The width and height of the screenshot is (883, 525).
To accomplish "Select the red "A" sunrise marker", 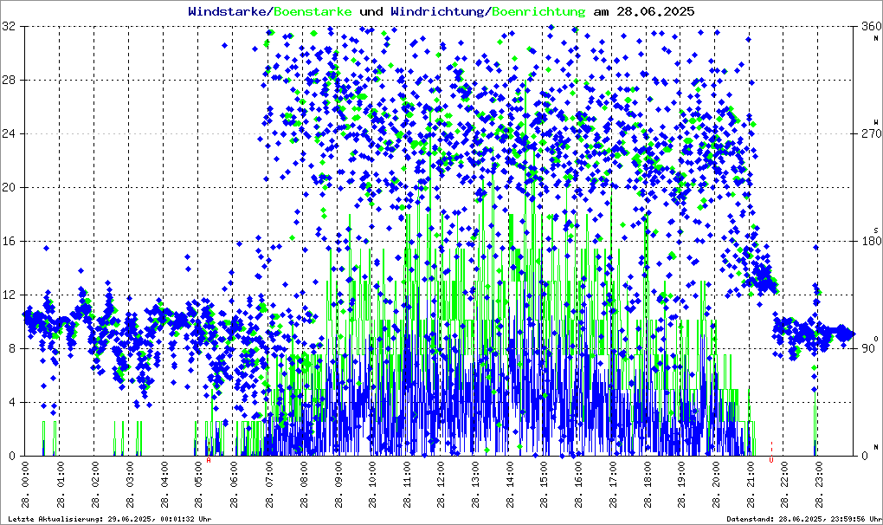I will coord(209,461).
